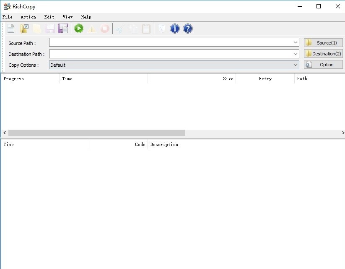Click the Progress column header
Image resolution: width=345 pixels, height=269 pixels.
(x=30, y=78)
